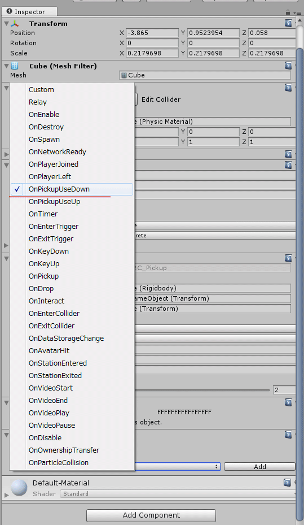Image resolution: width=304 pixels, height=525 pixels.
Task: Click the Mesh field showing Cube
Action: 205,75
